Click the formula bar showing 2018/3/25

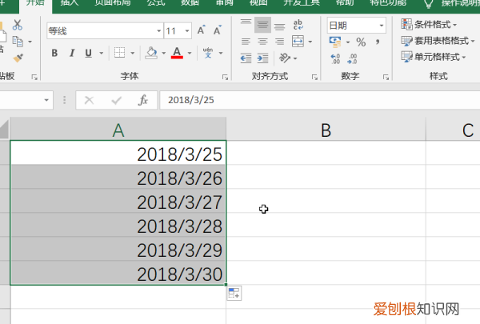pyautogui.click(x=320, y=100)
